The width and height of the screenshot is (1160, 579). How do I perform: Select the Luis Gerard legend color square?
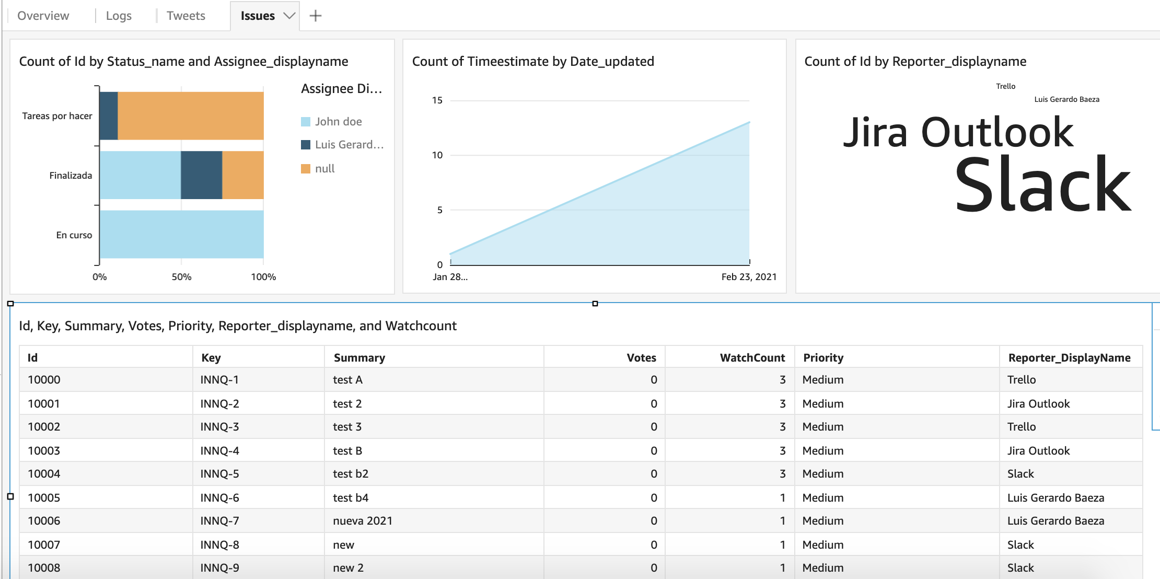pos(306,145)
